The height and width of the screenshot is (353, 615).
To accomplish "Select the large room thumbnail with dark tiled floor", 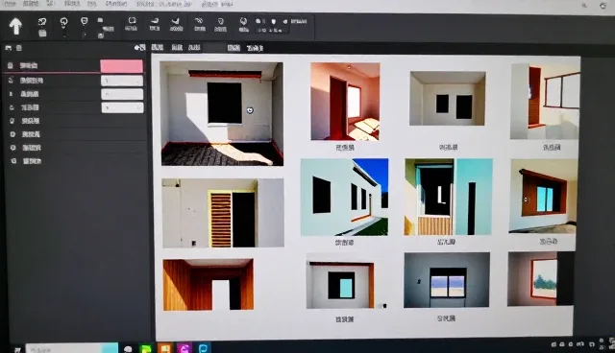I will click(222, 113).
